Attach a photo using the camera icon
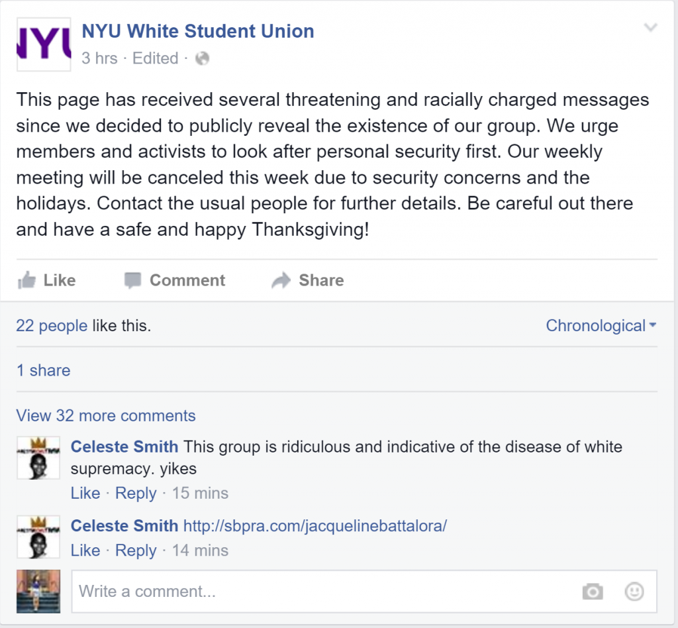Screen dimensions: 678x628 tap(593, 592)
